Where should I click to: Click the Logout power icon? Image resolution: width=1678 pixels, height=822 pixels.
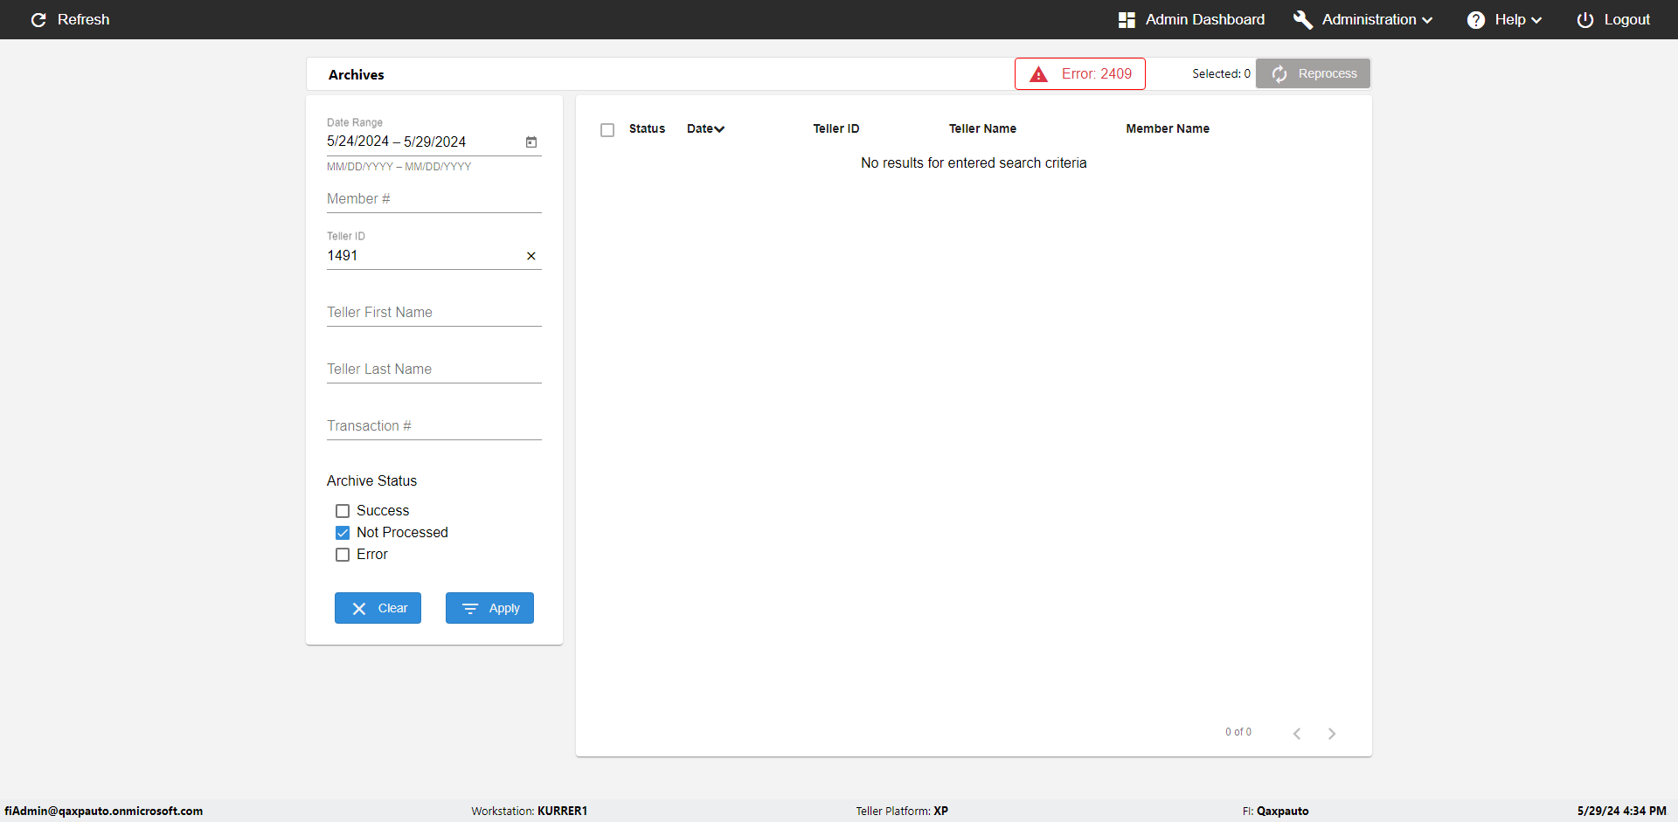coord(1585,19)
